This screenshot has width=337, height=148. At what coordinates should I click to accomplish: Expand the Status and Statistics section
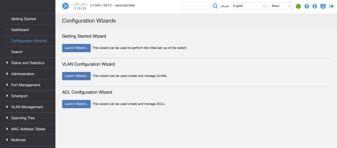pyautogui.click(x=27, y=63)
